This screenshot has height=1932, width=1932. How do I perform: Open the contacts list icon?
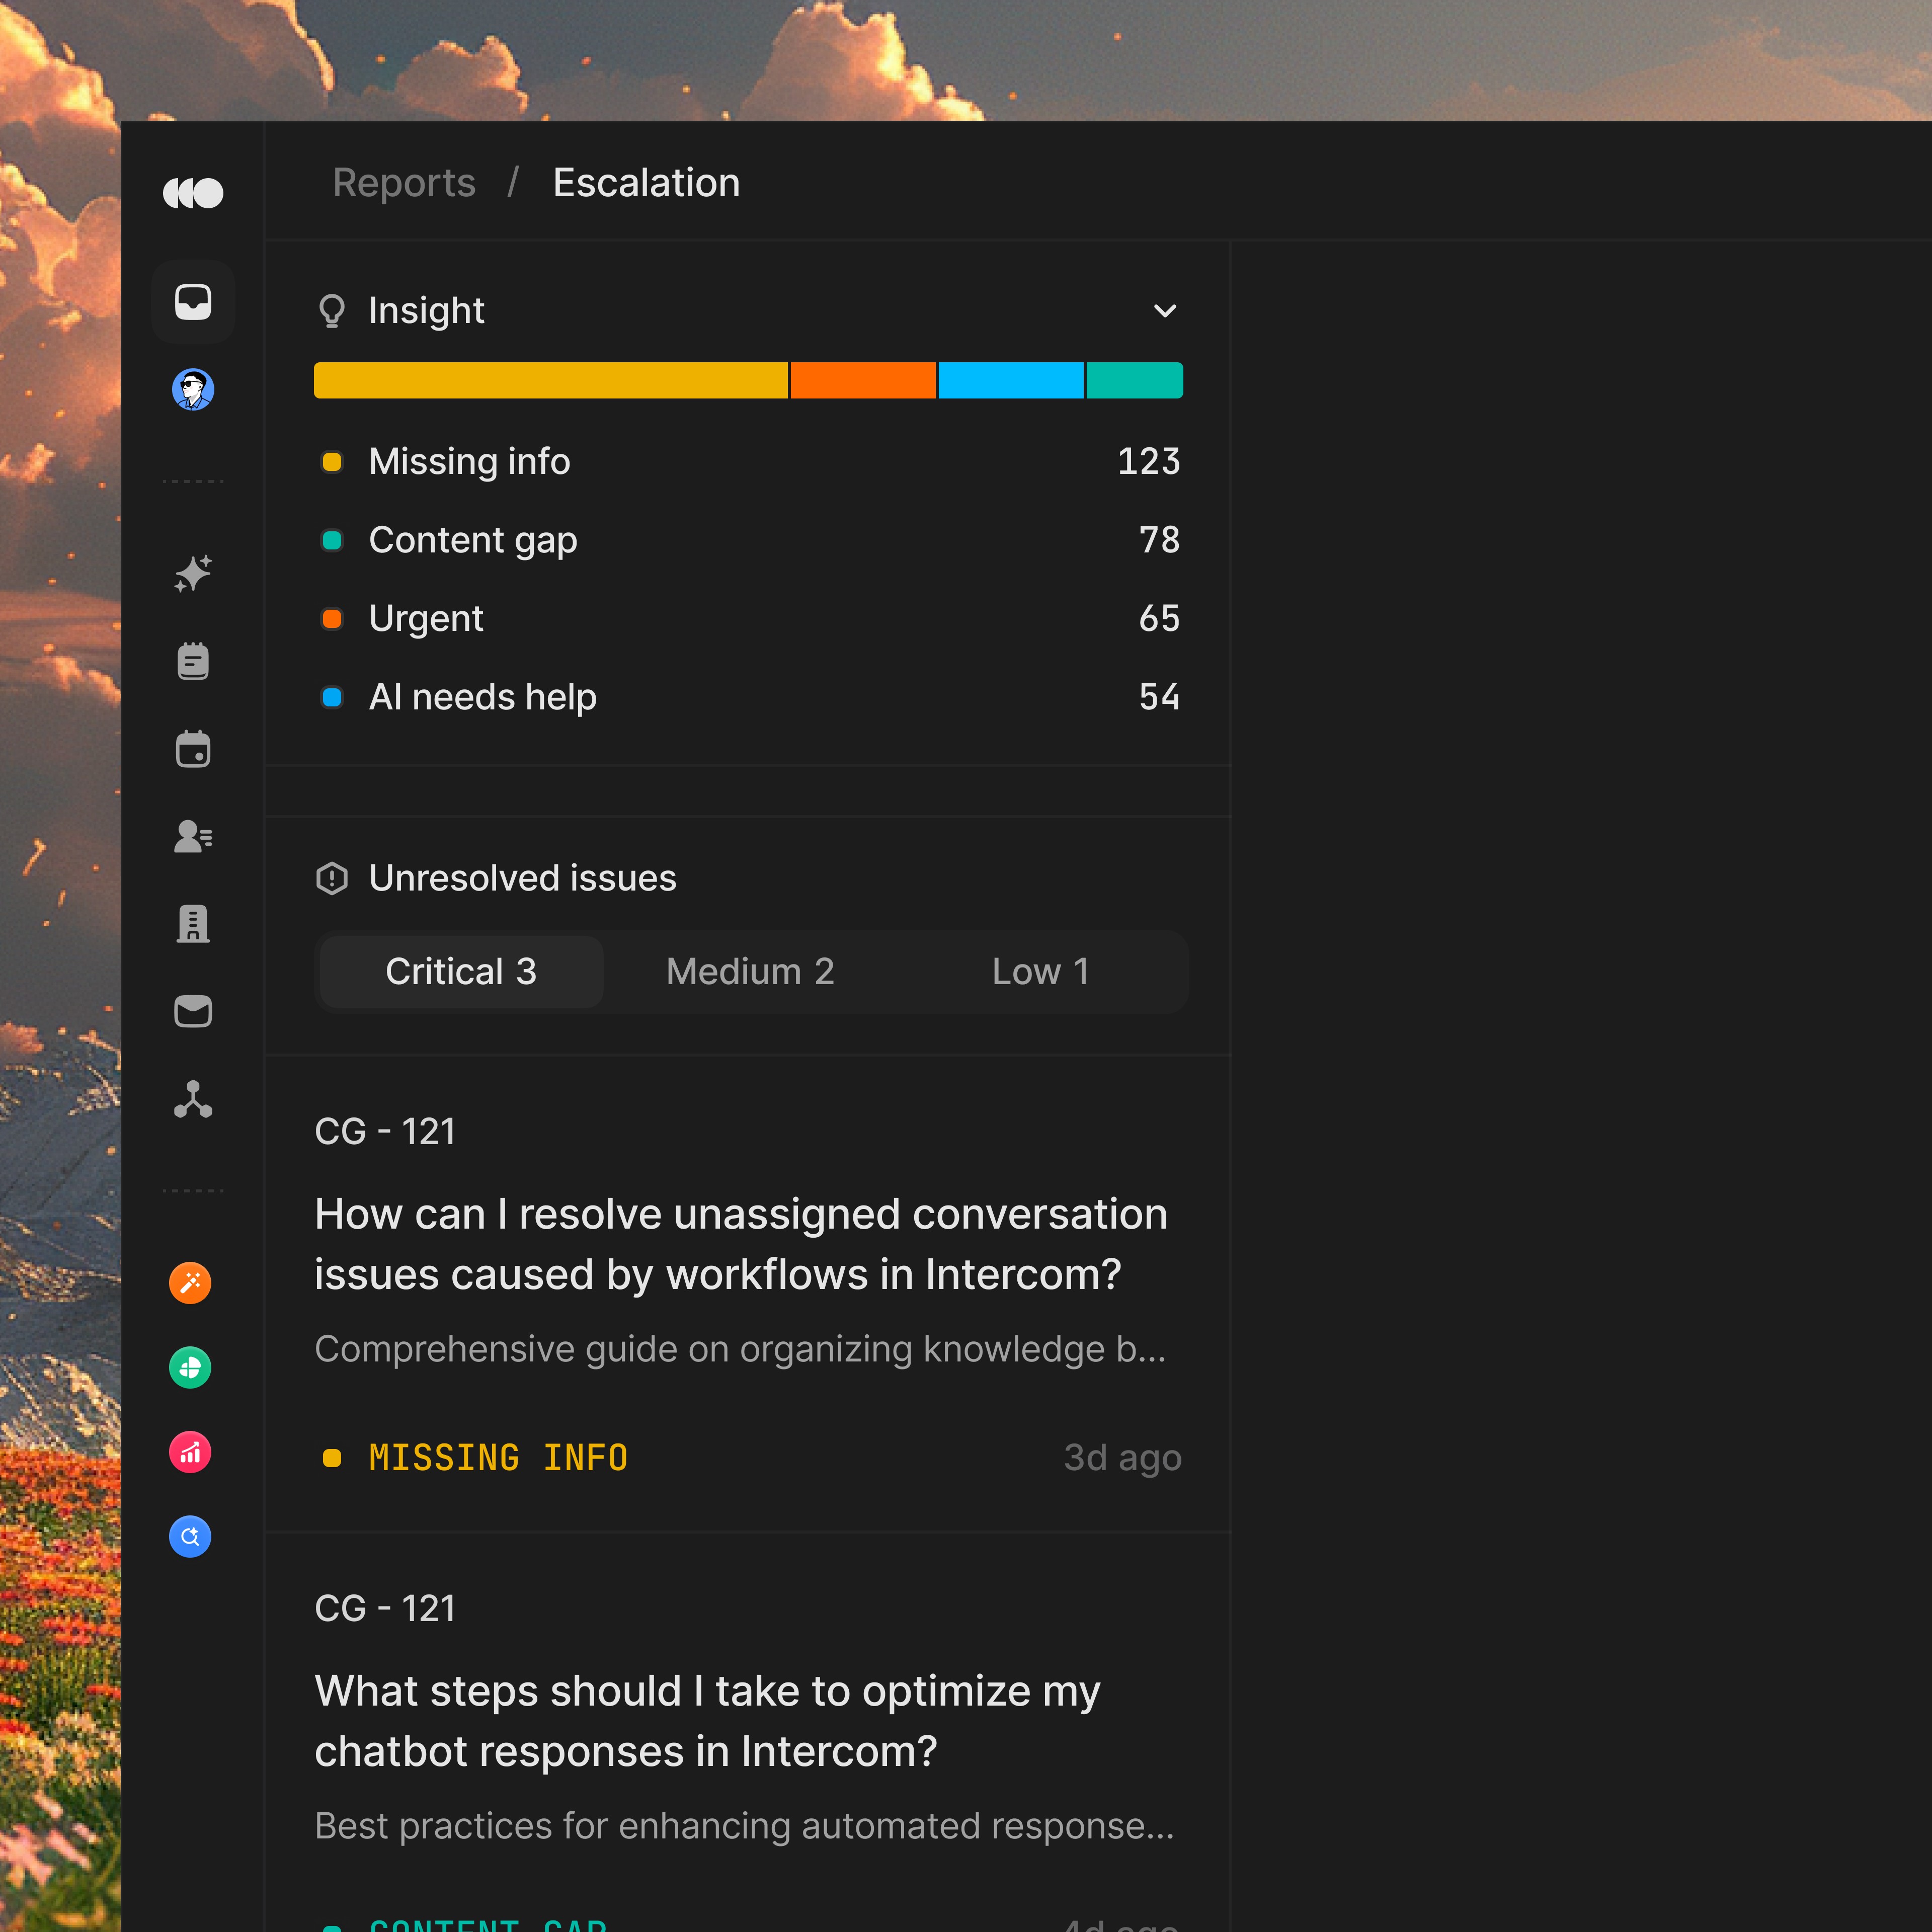pyautogui.click(x=193, y=836)
